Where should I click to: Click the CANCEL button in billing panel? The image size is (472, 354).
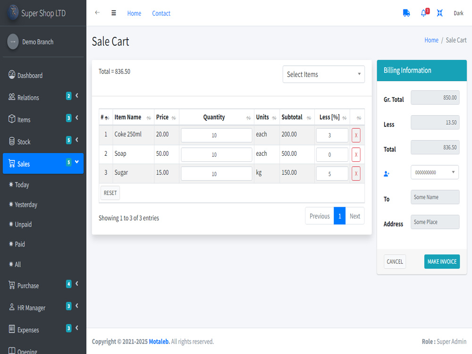395,261
